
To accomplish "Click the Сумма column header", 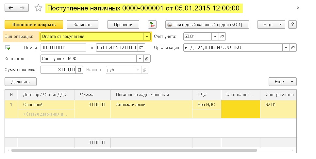I will (x=93, y=95).
